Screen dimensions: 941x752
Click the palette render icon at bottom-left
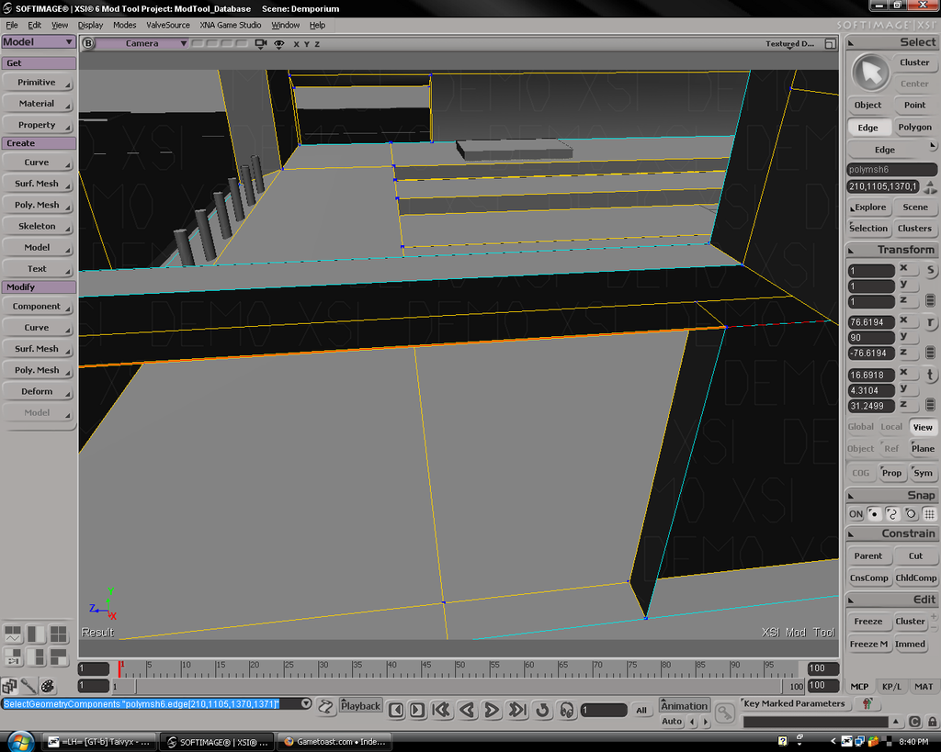click(x=48, y=686)
